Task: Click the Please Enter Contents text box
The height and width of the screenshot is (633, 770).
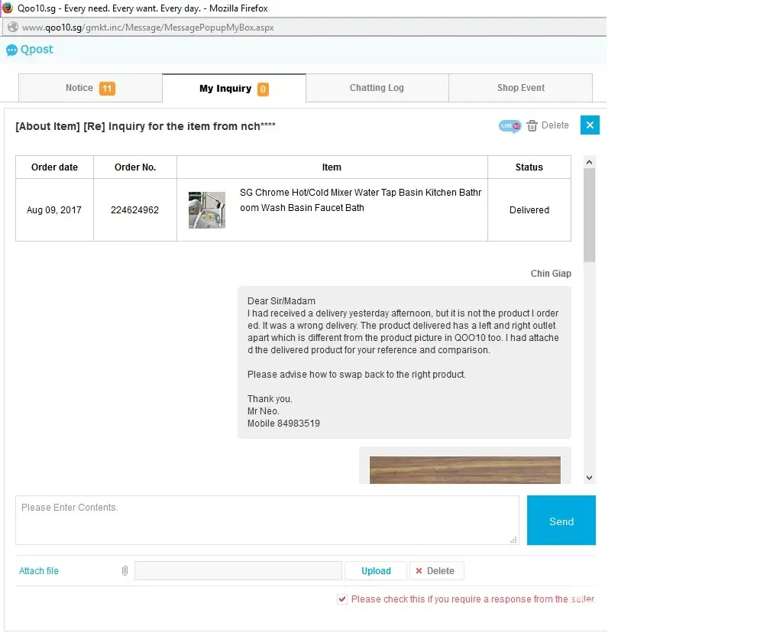Action: [x=267, y=520]
